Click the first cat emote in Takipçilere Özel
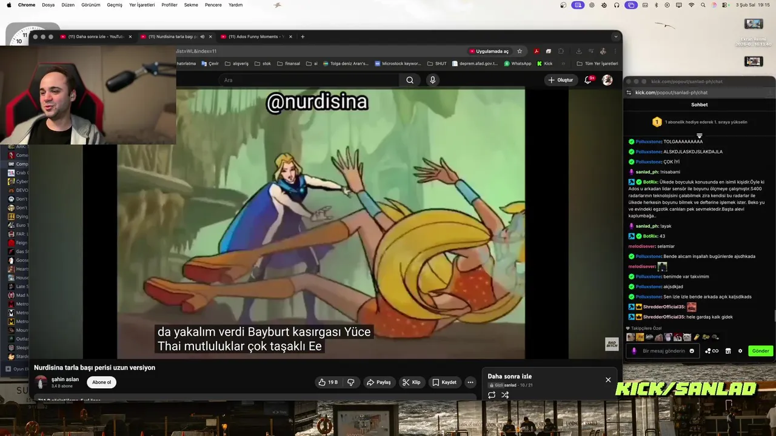The height and width of the screenshot is (436, 776). click(630, 337)
